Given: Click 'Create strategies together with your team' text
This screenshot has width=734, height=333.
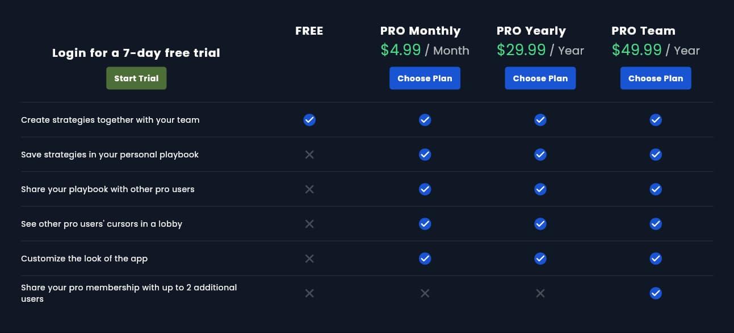Looking at the screenshot, I should click(110, 120).
